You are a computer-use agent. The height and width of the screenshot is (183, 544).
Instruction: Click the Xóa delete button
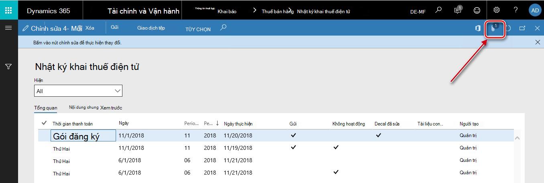pyautogui.click(x=90, y=28)
